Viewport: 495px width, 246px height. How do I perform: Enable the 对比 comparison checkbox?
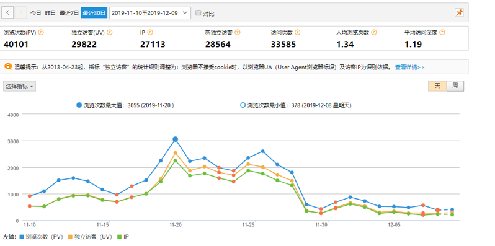[x=198, y=13]
